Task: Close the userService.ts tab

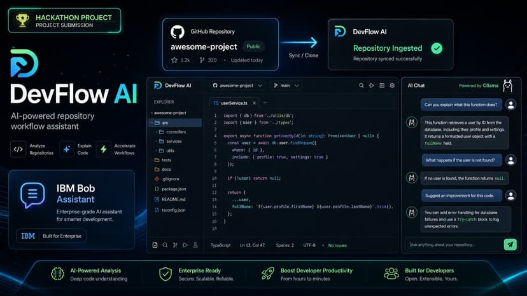Action: (x=255, y=103)
